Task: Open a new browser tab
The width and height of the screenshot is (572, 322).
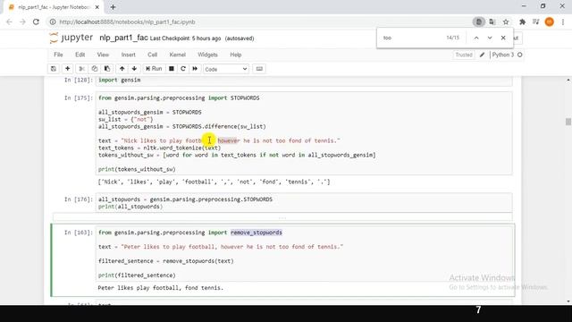Action: point(114,7)
